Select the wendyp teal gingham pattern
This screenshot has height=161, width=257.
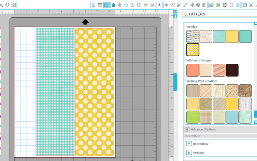tap(219, 36)
